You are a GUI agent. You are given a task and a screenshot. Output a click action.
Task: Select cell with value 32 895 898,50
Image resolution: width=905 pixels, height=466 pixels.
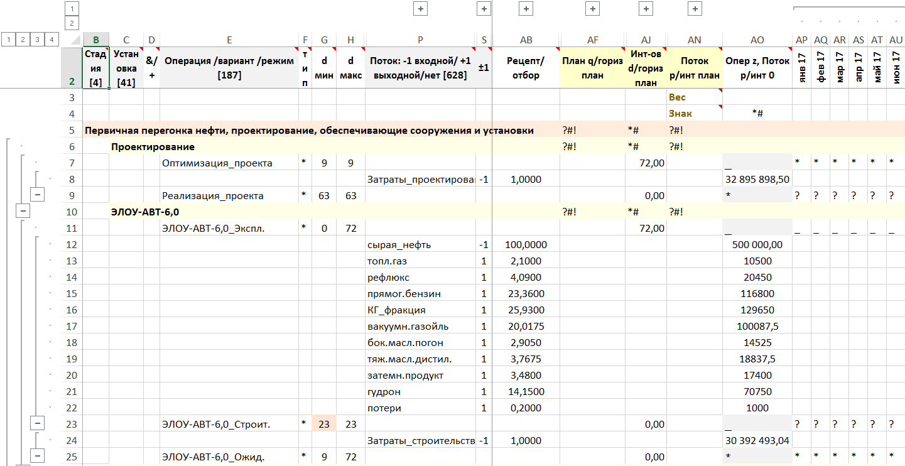[757, 180]
